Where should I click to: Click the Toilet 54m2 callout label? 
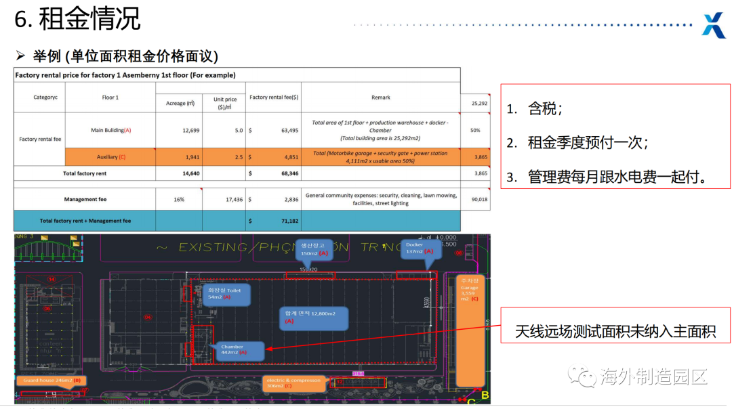click(226, 295)
